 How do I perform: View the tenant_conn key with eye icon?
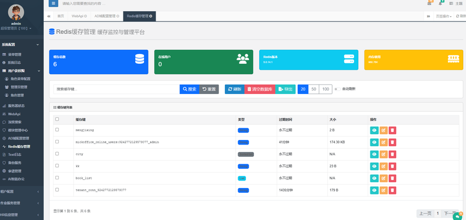tap(374, 190)
